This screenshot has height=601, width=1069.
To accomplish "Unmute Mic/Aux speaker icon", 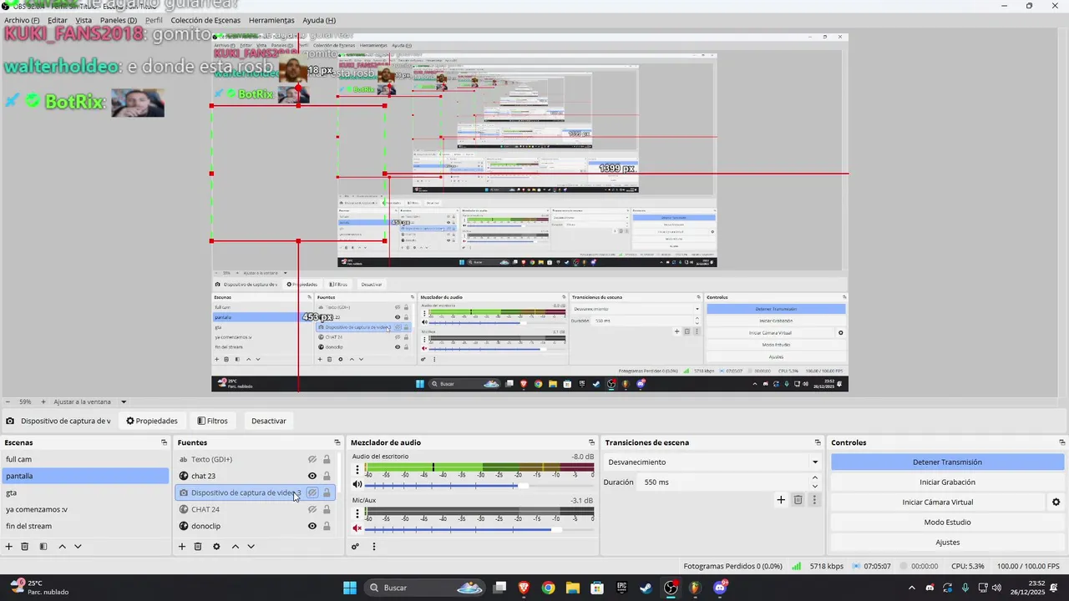I will (357, 528).
